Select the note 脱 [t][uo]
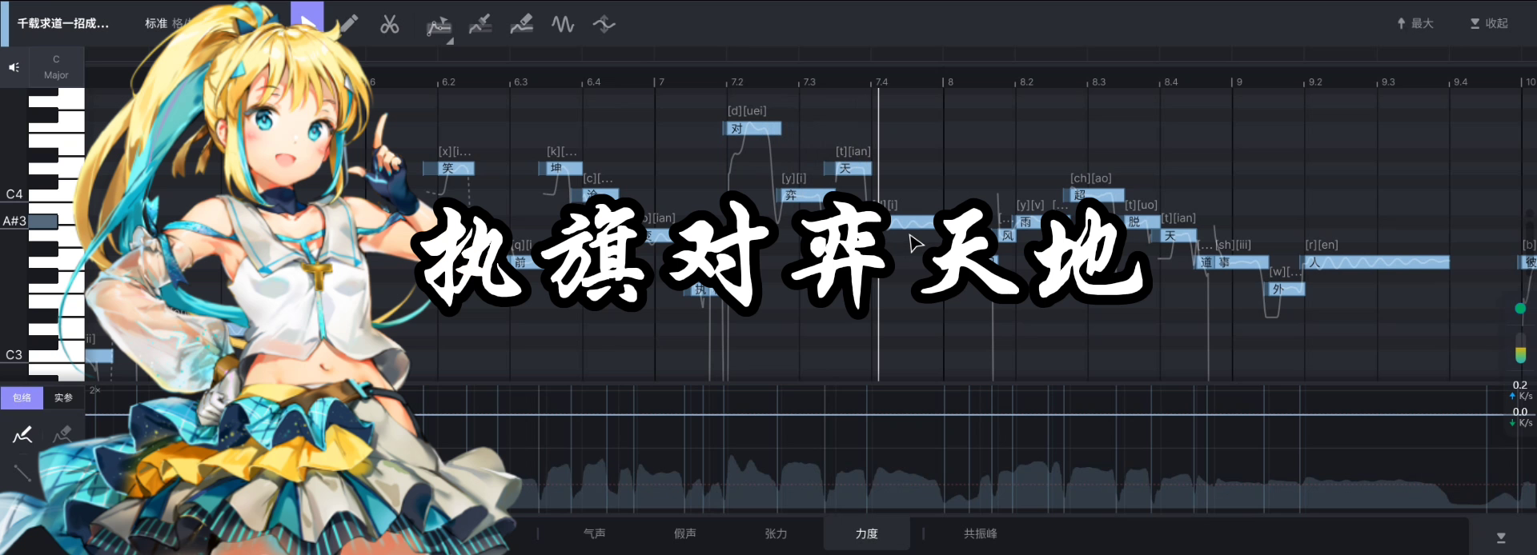This screenshot has height=555, width=1537. click(1141, 222)
